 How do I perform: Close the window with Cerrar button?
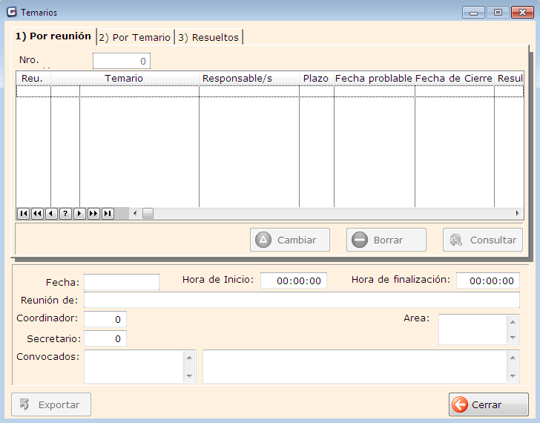(489, 404)
